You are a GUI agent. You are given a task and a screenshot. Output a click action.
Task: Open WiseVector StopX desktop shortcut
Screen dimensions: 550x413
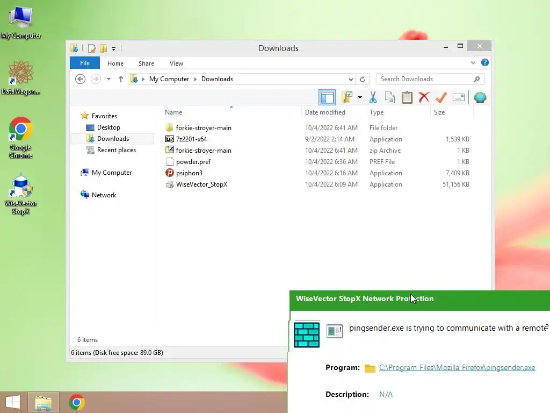(21, 194)
